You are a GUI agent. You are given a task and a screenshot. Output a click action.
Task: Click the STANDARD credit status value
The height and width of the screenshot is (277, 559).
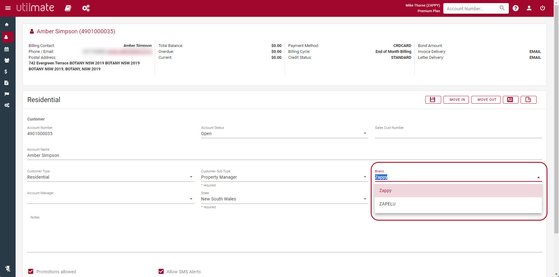(401, 58)
